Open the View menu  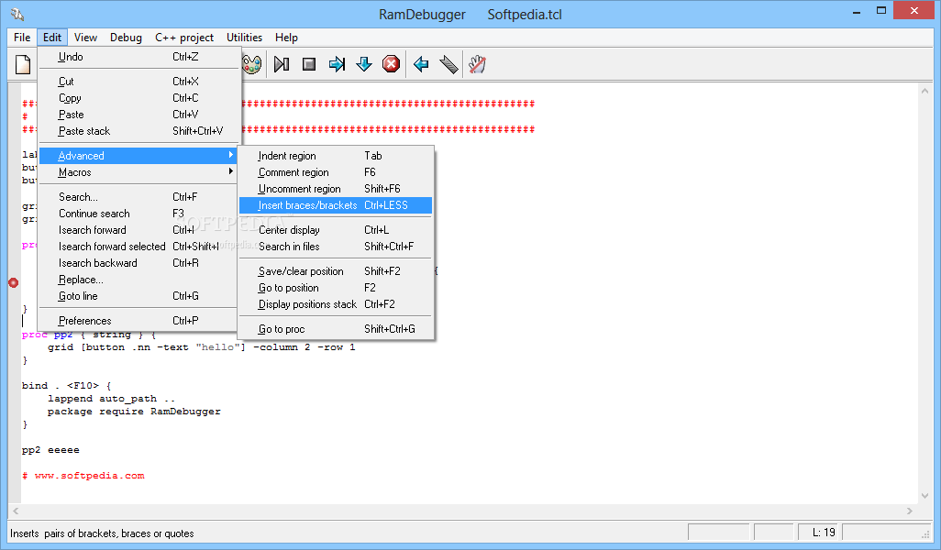(x=86, y=38)
